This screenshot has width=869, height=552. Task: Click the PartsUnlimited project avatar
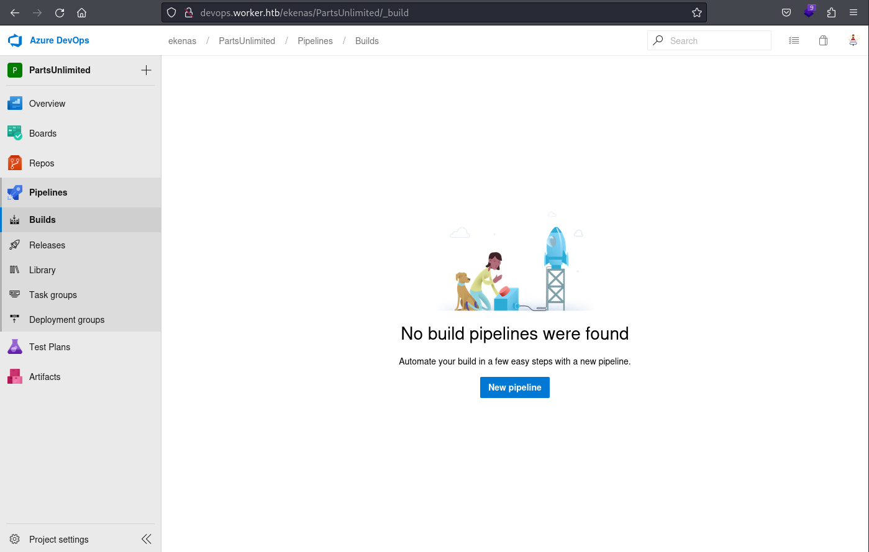[x=15, y=70]
